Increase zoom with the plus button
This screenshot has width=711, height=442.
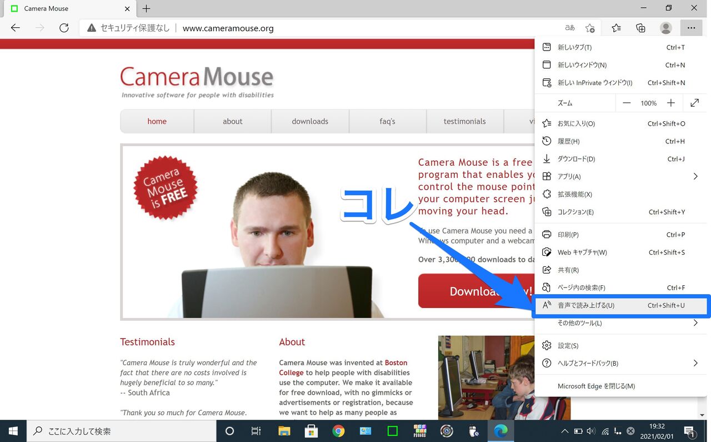coord(671,103)
